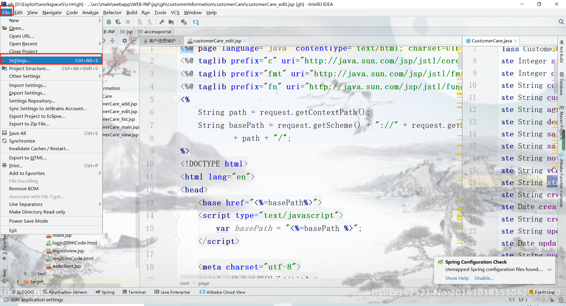Click the tool window quick-access corner icon
566x306 pixels.
(6, 300)
